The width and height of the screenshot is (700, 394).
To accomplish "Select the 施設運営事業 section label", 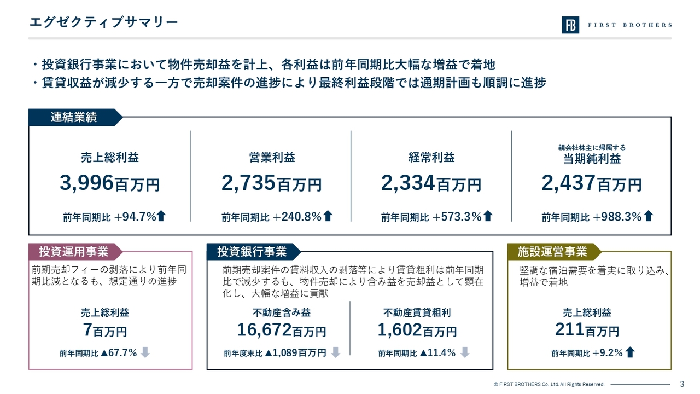I will [x=554, y=252].
